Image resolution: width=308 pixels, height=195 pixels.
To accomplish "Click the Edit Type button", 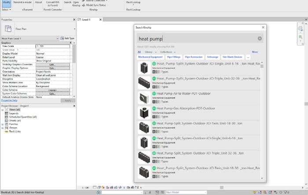I will 67,38.
